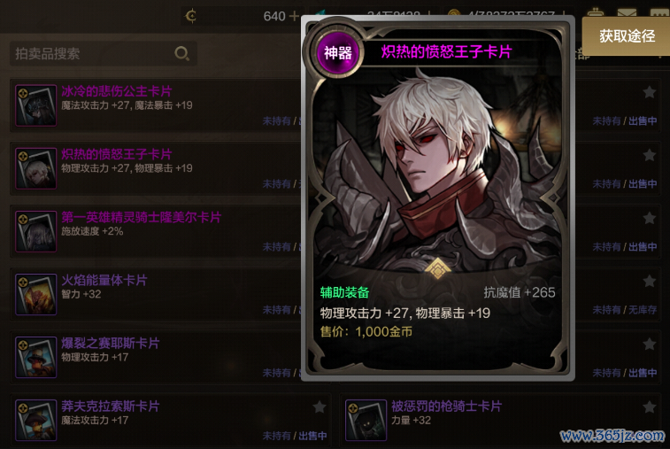Open the 被惩罚的枪骑士卡片 card icon
This screenshot has height=449, width=670.
tap(366, 420)
